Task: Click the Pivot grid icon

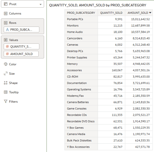Action: click(x=6, y=4)
